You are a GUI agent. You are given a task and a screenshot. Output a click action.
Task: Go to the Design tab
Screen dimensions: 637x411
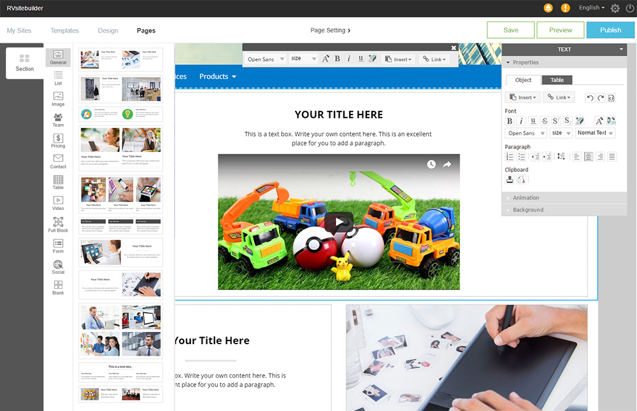(108, 31)
